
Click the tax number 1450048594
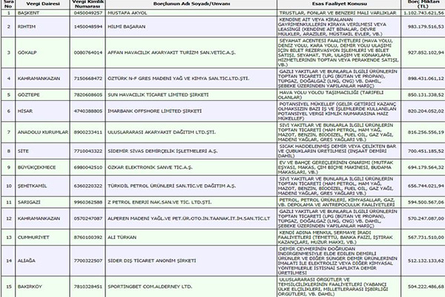[x=88, y=27]
